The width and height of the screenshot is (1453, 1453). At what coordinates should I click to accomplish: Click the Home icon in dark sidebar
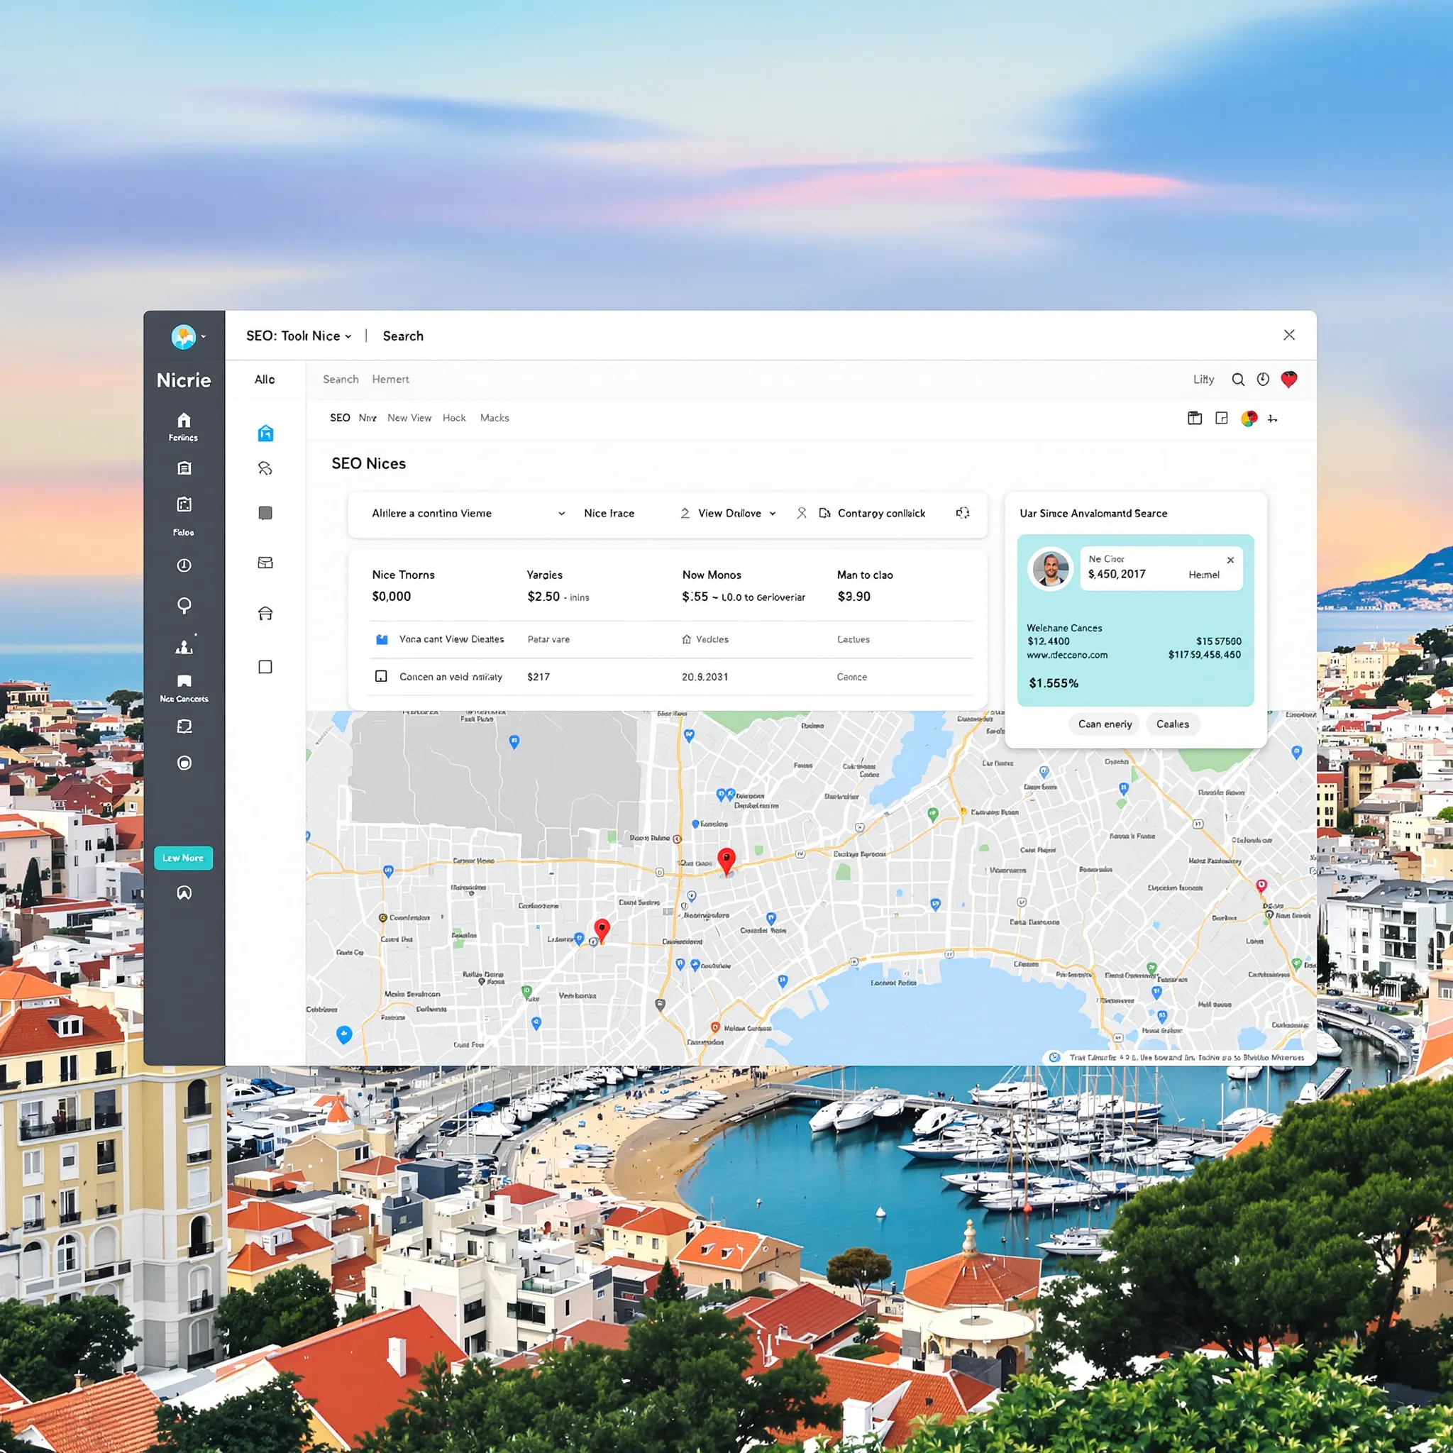coord(184,421)
